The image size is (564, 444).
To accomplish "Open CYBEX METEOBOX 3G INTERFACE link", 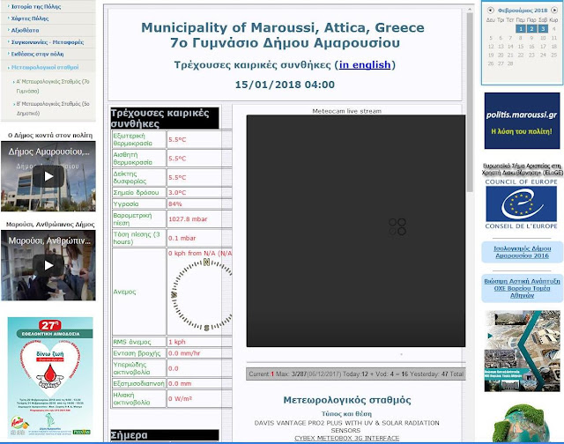I will pyautogui.click(x=346, y=438).
